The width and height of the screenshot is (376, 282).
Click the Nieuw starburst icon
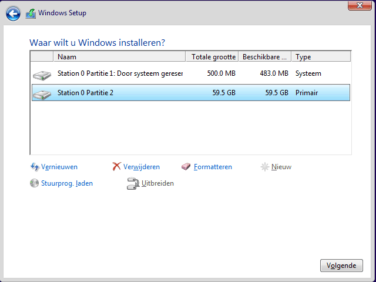tap(265, 167)
